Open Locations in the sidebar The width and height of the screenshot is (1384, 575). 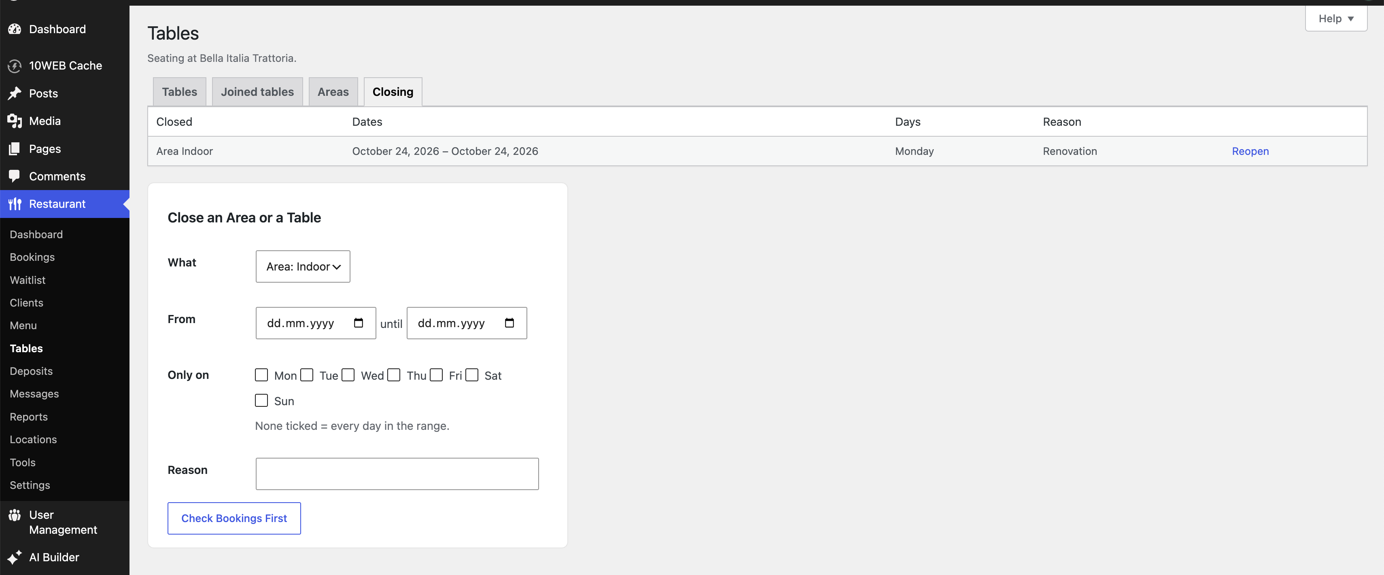point(33,440)
